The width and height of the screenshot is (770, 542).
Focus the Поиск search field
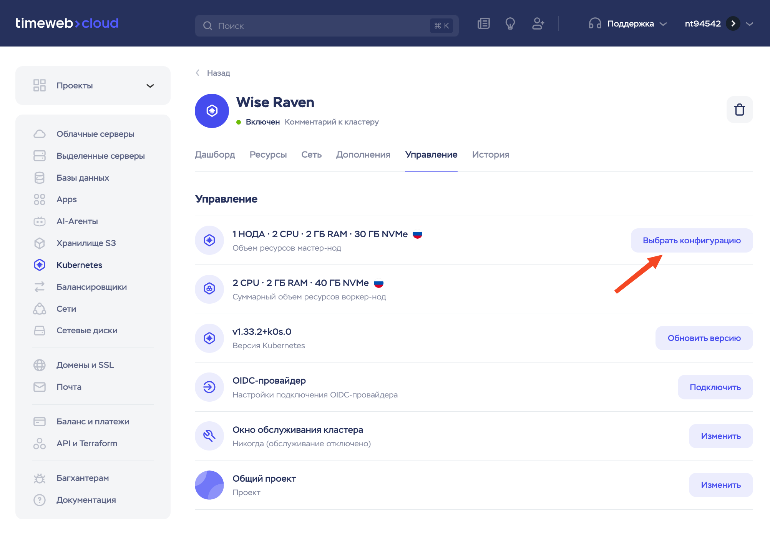click(327, 26)
